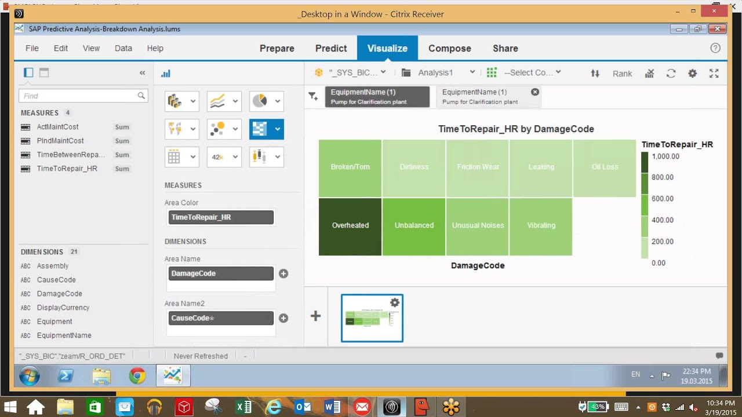This screenshot has width=742, height=417.
Task: Expand the Select Co... dropdown
Action: tap(558, 72)
